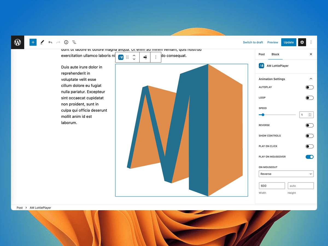Screen dimensions: 328x246
Task: Open the On Mouseout dropdown
Action: coord(286,174)
